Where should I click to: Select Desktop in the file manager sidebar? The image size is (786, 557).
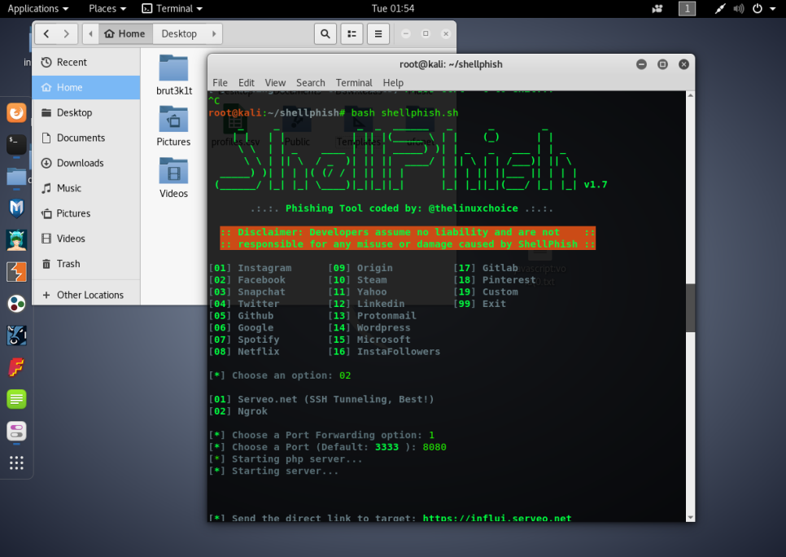click(86, 112)
